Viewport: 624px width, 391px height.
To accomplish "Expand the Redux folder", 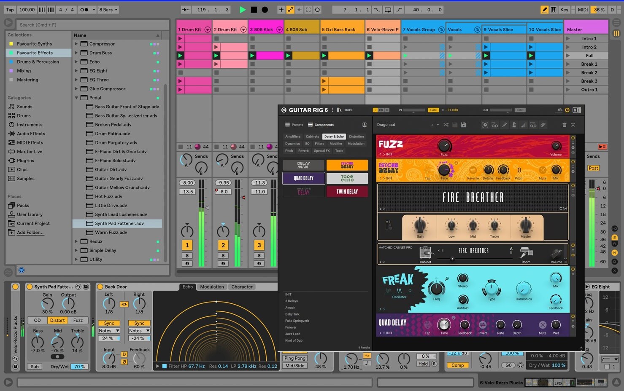I will pyautogui.click(x=76, y=241).
